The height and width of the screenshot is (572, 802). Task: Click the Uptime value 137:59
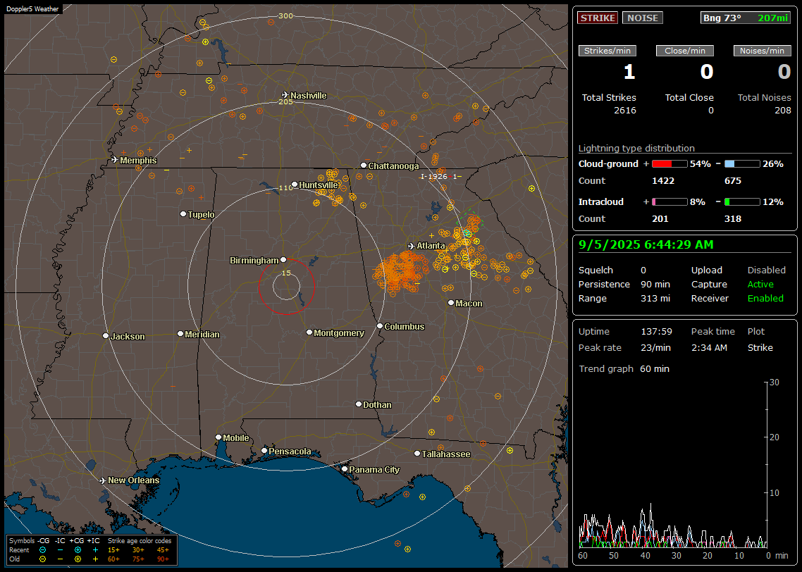656,331
